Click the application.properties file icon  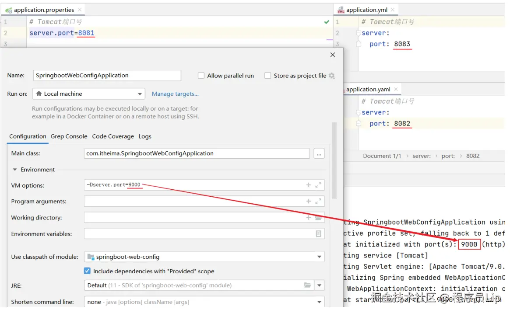point(9,10)
